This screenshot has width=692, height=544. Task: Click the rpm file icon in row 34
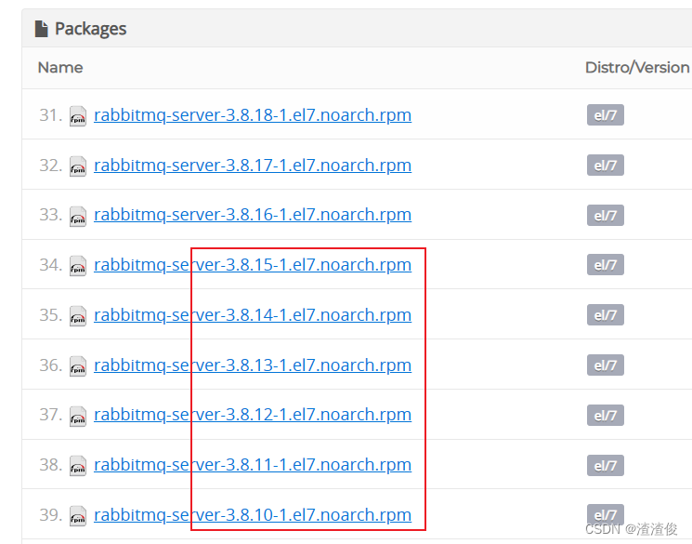coord(78,266)
